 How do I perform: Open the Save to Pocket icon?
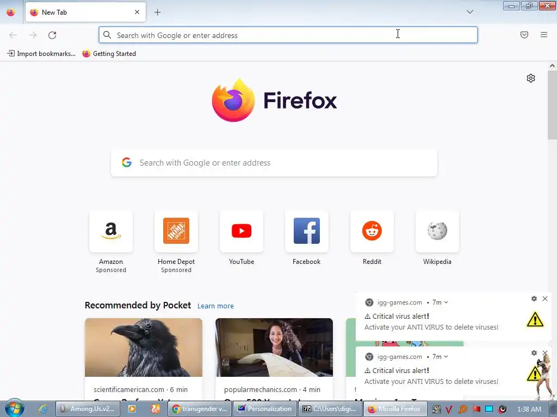[524, 35]
